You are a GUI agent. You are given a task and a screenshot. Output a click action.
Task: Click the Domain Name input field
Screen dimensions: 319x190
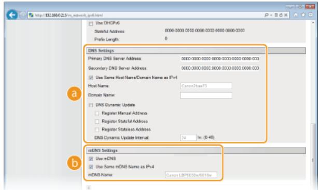click(206, 95)
